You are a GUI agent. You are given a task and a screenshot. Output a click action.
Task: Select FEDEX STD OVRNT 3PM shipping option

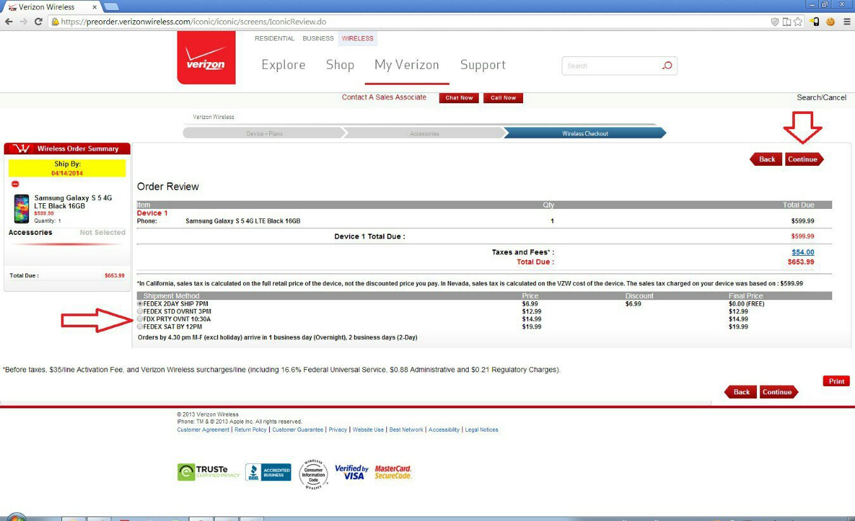click(140, 311)
